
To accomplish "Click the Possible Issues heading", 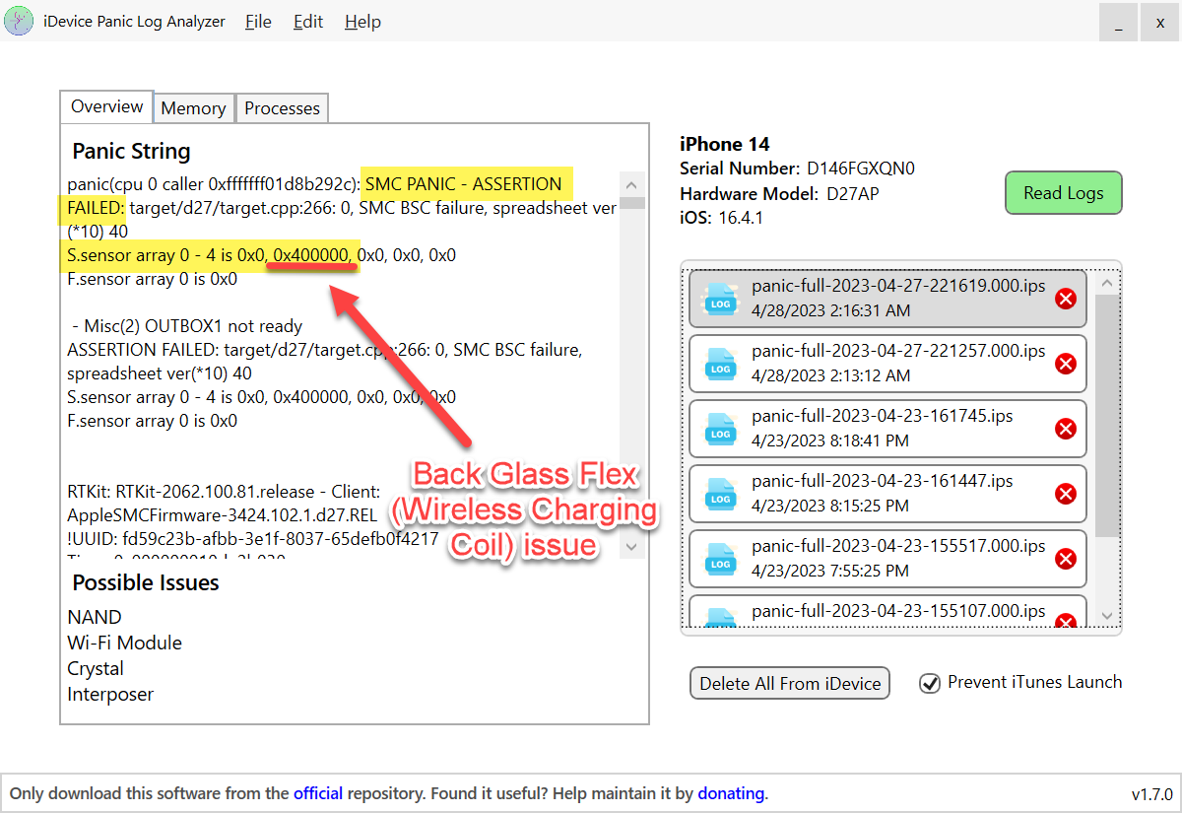I will [x=146, y=583].
